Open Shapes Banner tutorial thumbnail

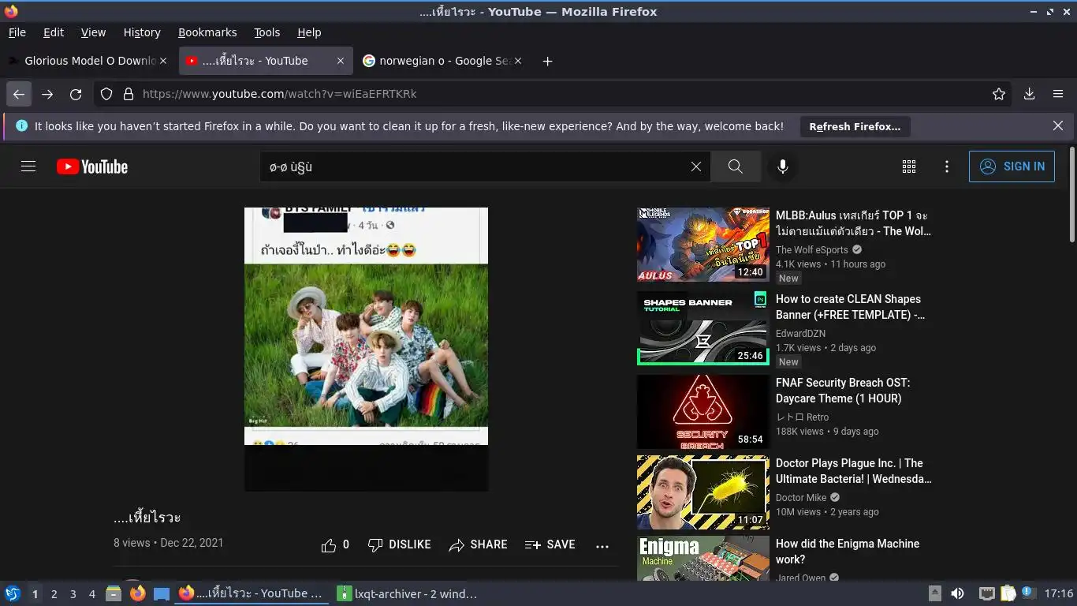click(702, 328)
